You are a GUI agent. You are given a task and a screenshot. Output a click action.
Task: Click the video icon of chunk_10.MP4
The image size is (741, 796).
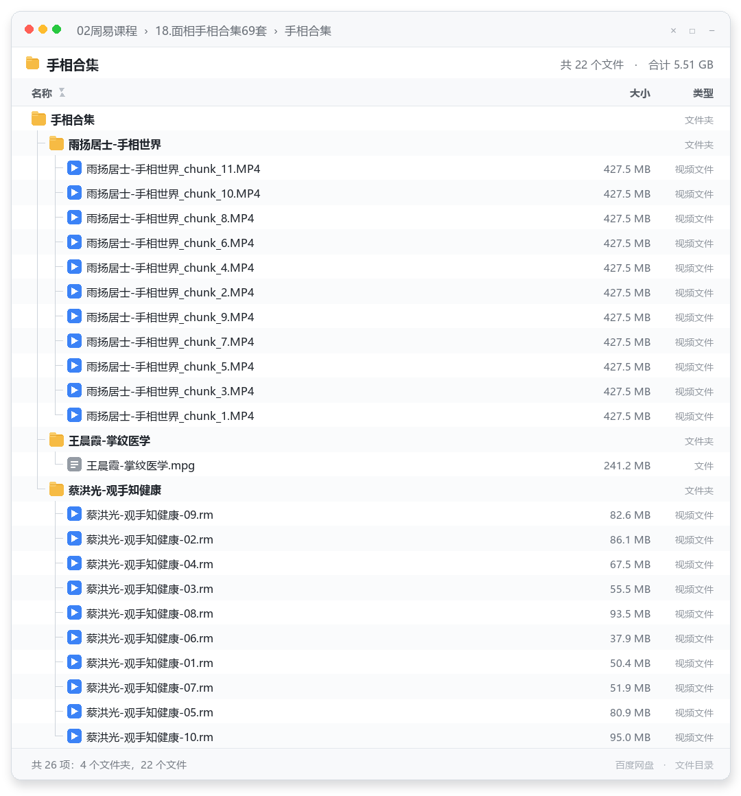click(74, 193)
